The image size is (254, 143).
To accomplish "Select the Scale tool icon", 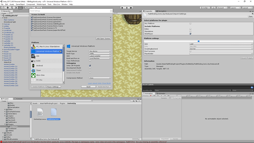I will point(16,8).
